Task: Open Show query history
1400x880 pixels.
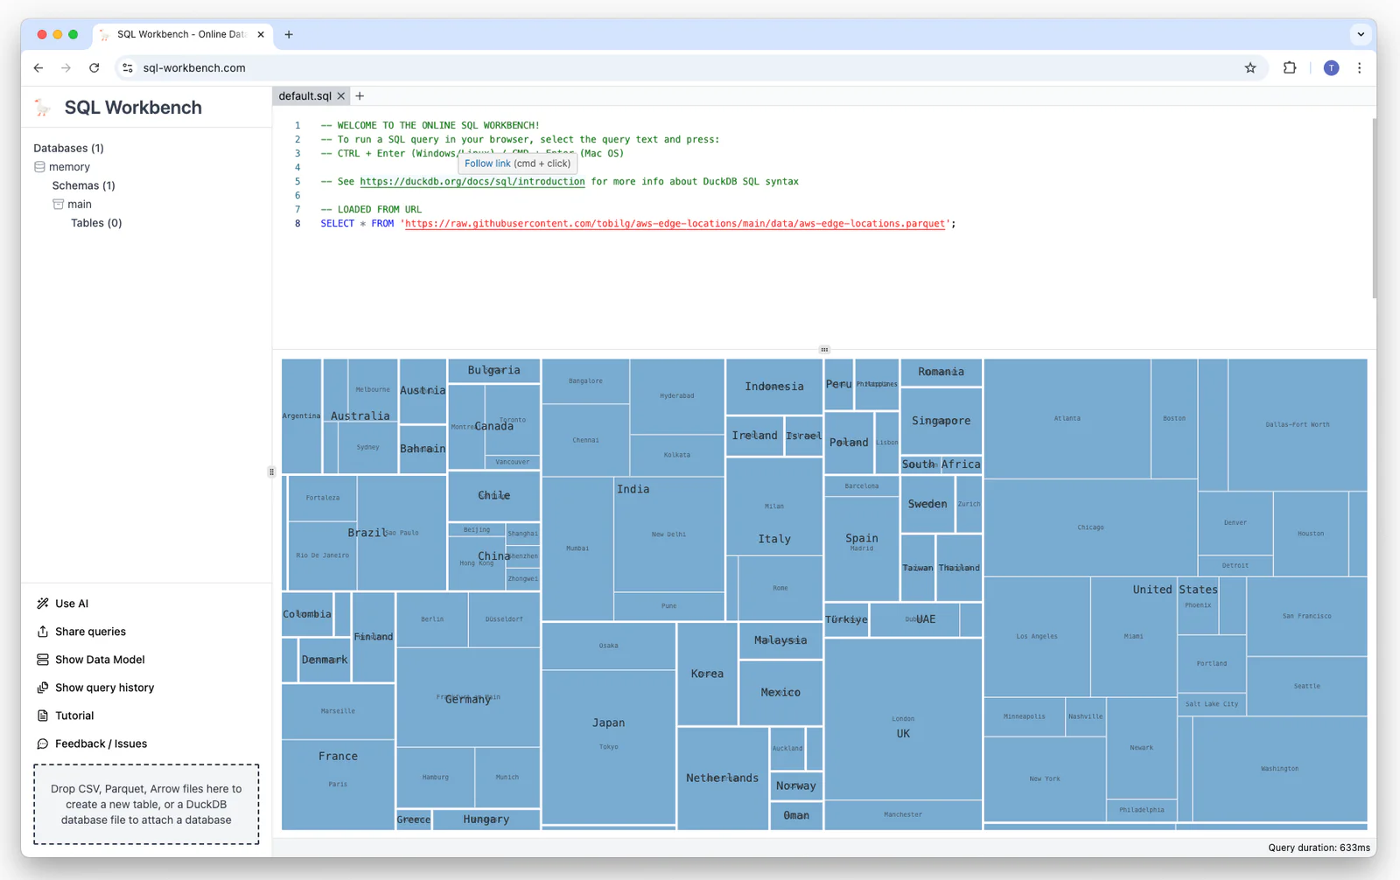Action: (x=94, y=688)
